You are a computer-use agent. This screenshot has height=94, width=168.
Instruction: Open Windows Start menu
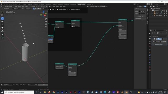tap(2, 92)
